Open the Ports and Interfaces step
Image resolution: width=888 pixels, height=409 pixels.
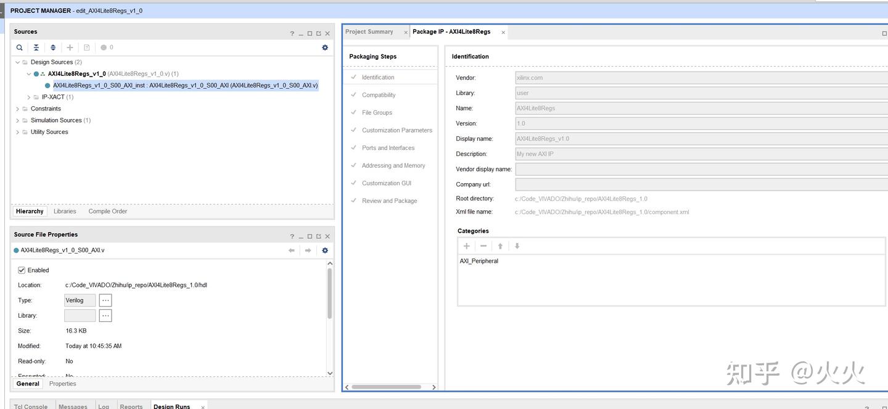[x=388, y=148]
